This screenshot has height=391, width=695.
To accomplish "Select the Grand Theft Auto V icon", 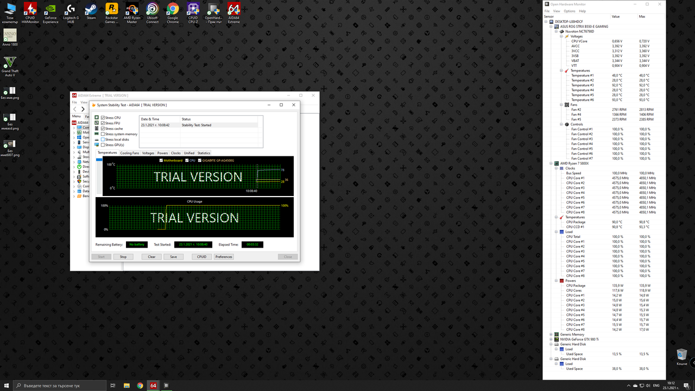I will (x=10, y=66).
